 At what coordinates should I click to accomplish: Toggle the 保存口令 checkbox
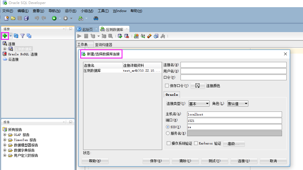167,86
